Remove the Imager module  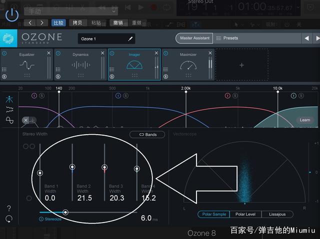pyautogui.click(x=156, y=53)
